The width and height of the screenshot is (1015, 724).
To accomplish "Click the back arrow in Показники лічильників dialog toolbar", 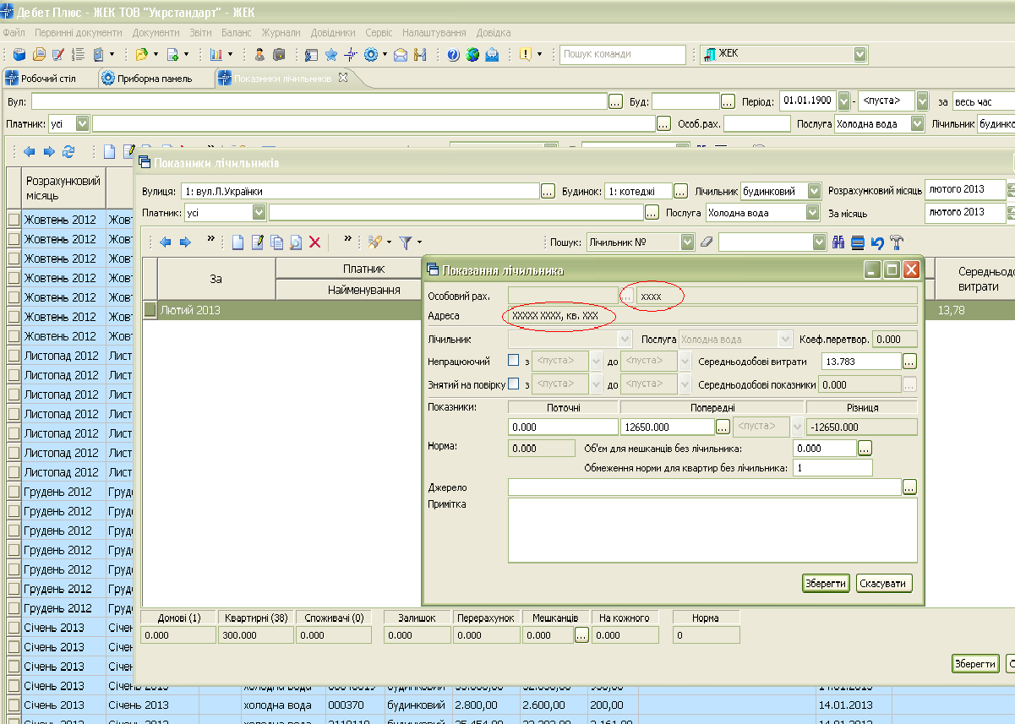I will (165, 242).
